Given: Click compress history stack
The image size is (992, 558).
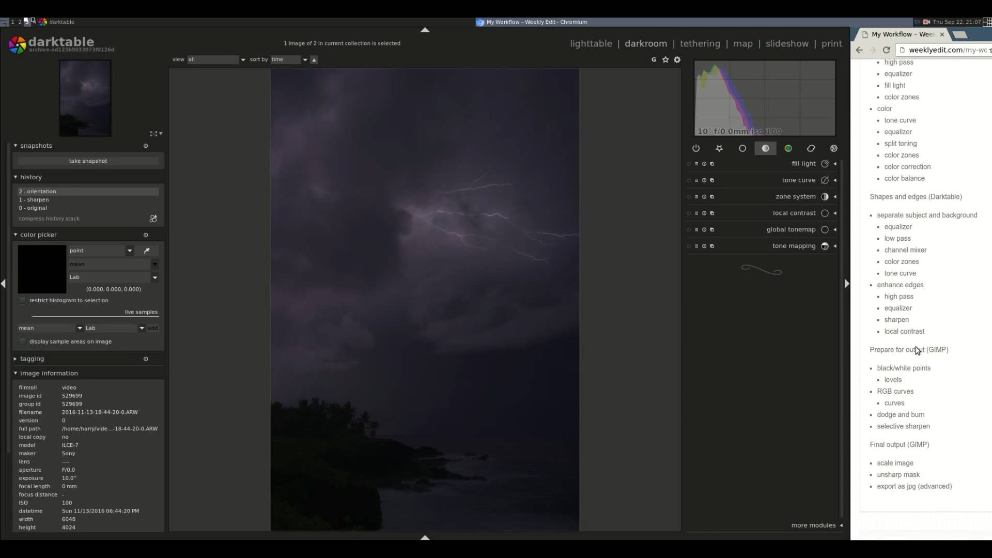Looking at the screenshot, I should click(x=49, y=219).
